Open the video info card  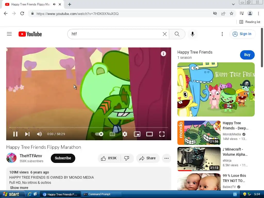[163, 54]
